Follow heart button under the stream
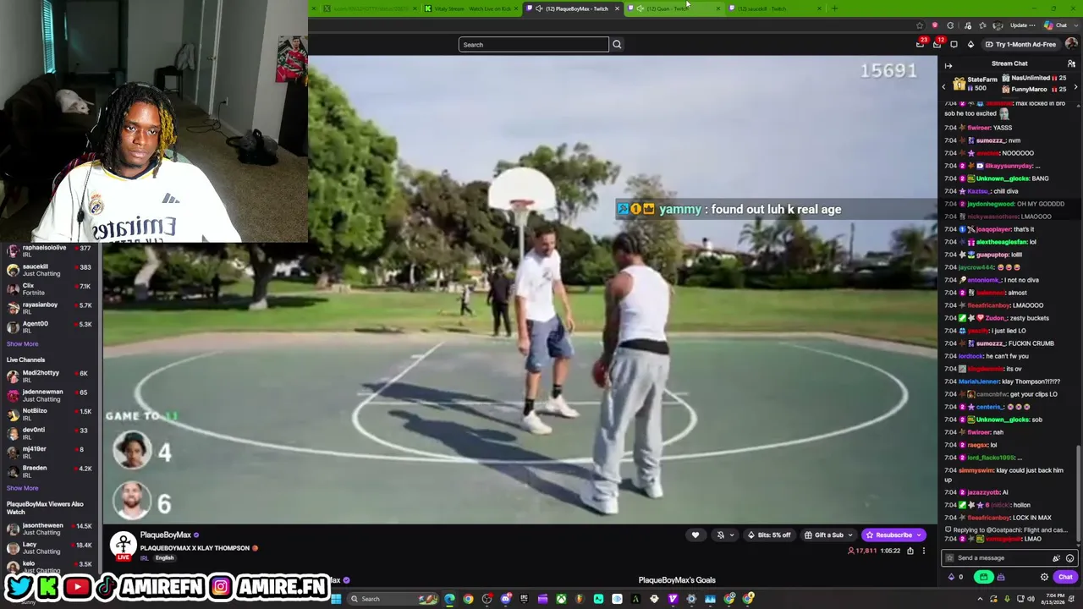 (x=695, y=535)
